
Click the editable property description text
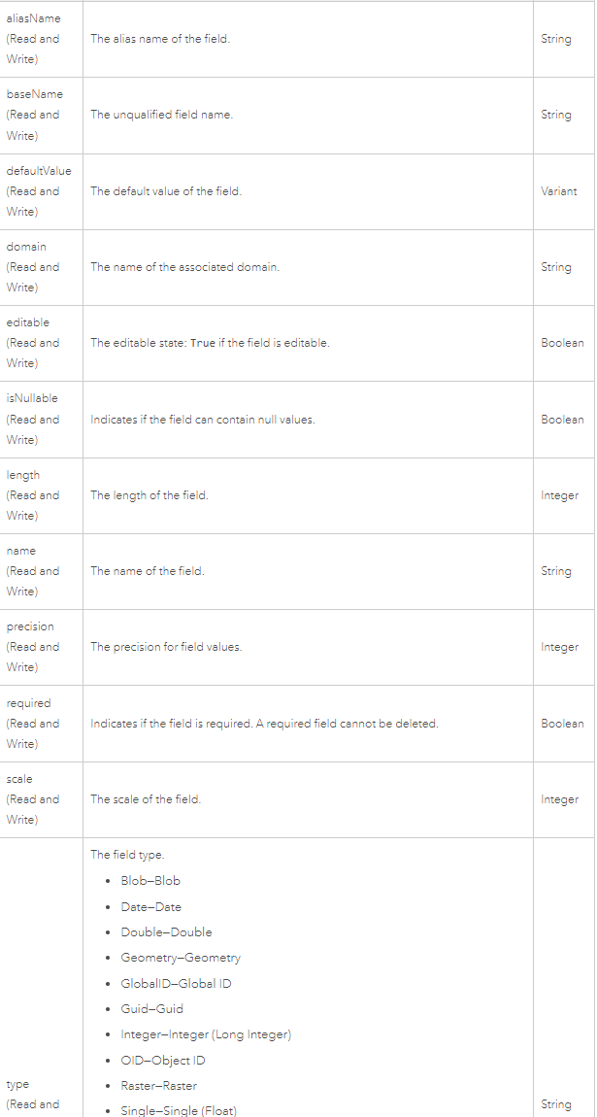[210, 343]
